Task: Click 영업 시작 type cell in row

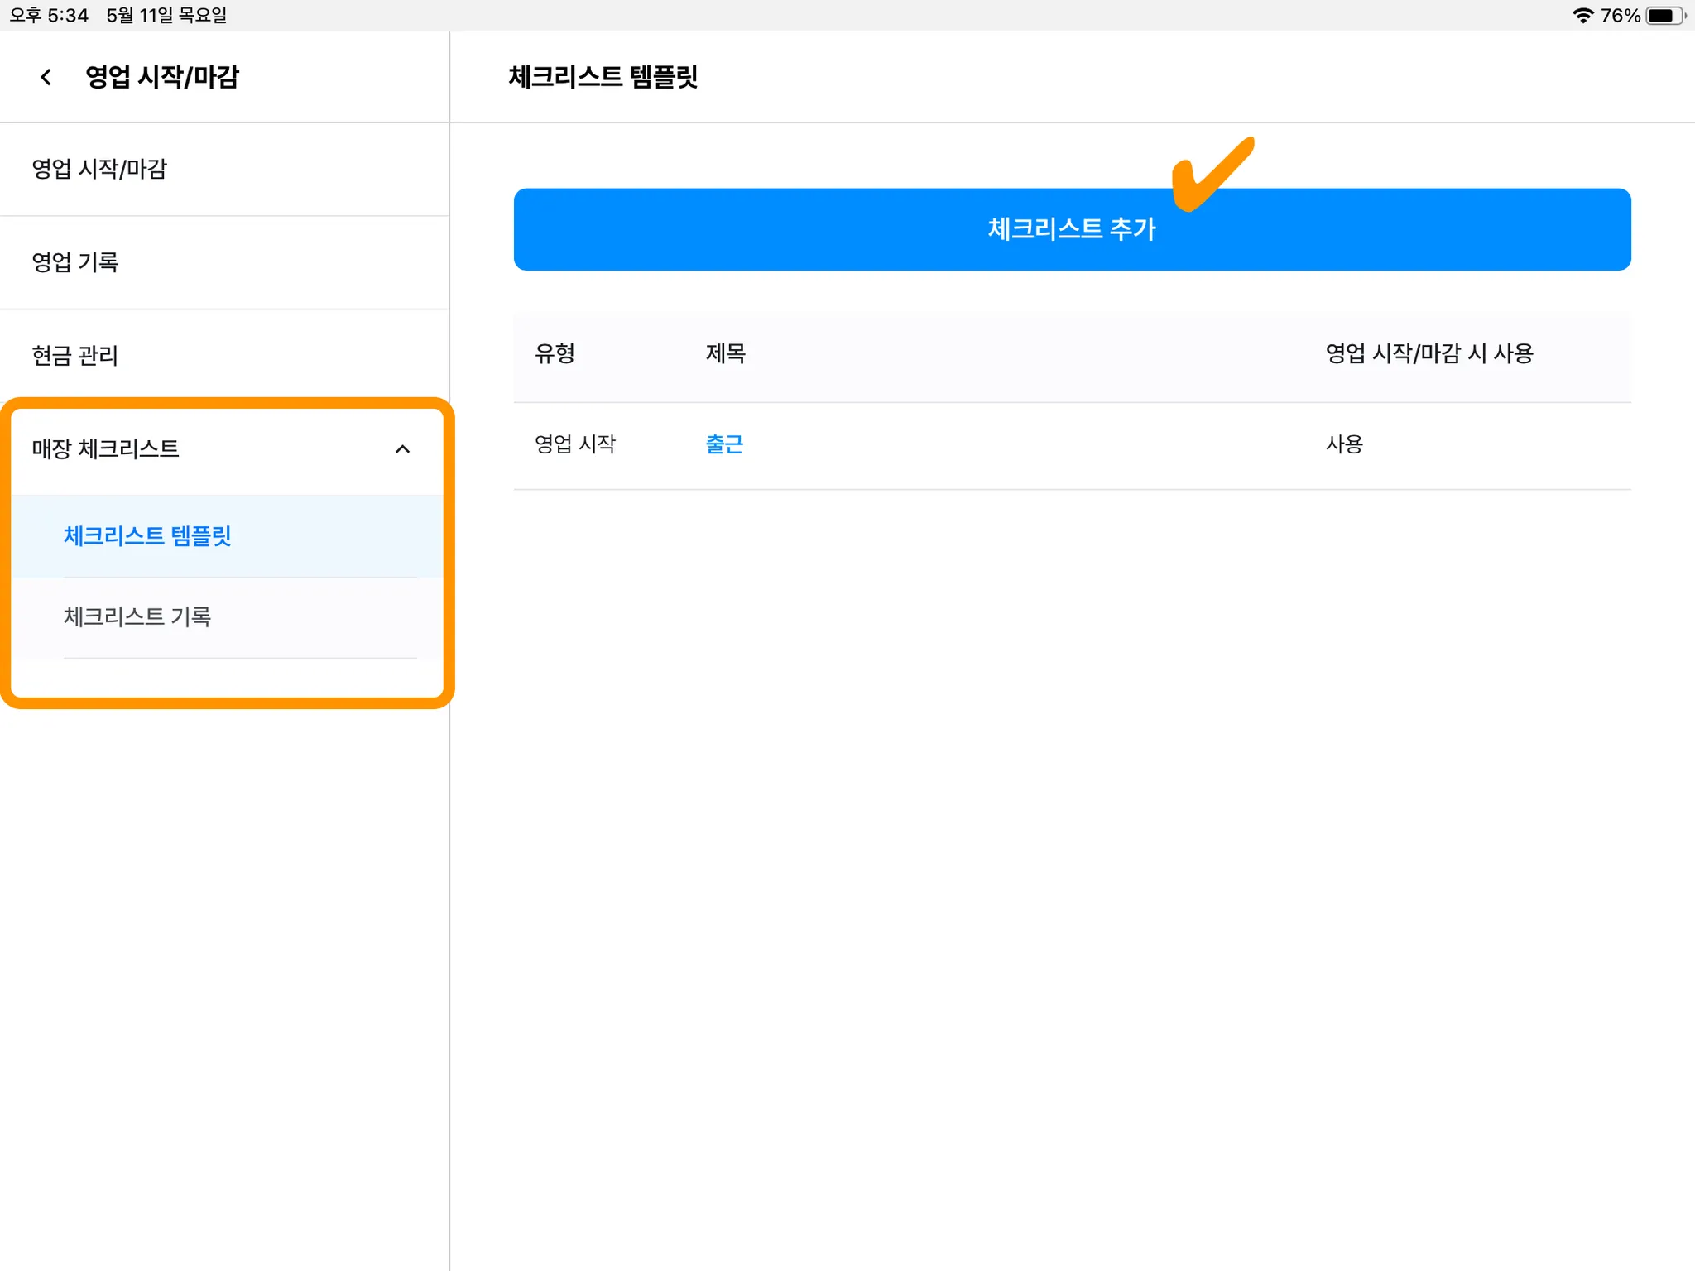Action: coord(575,444)
